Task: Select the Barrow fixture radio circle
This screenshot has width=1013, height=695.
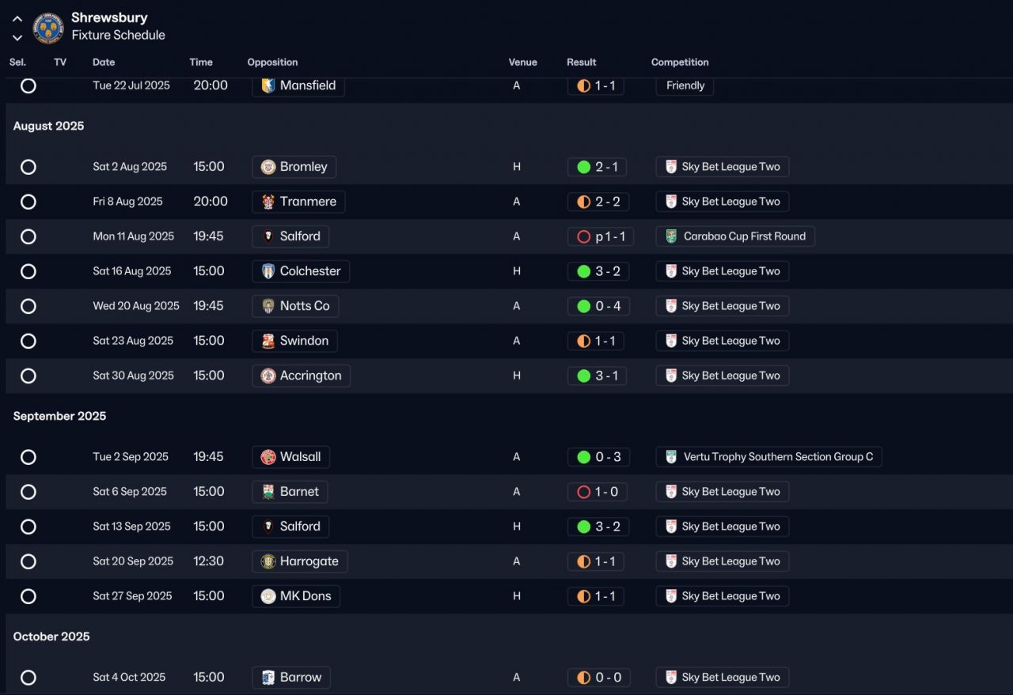Action: [28, 678]
